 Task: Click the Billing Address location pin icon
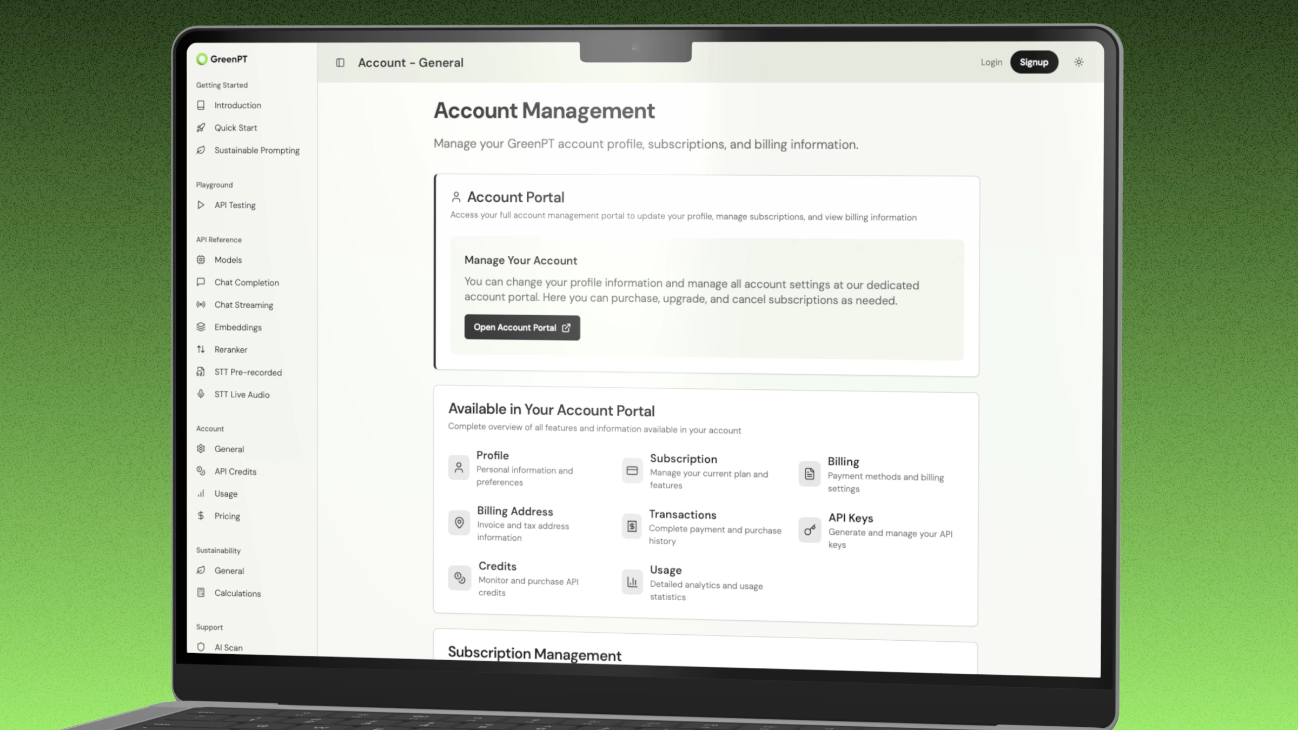click(459, 523)
